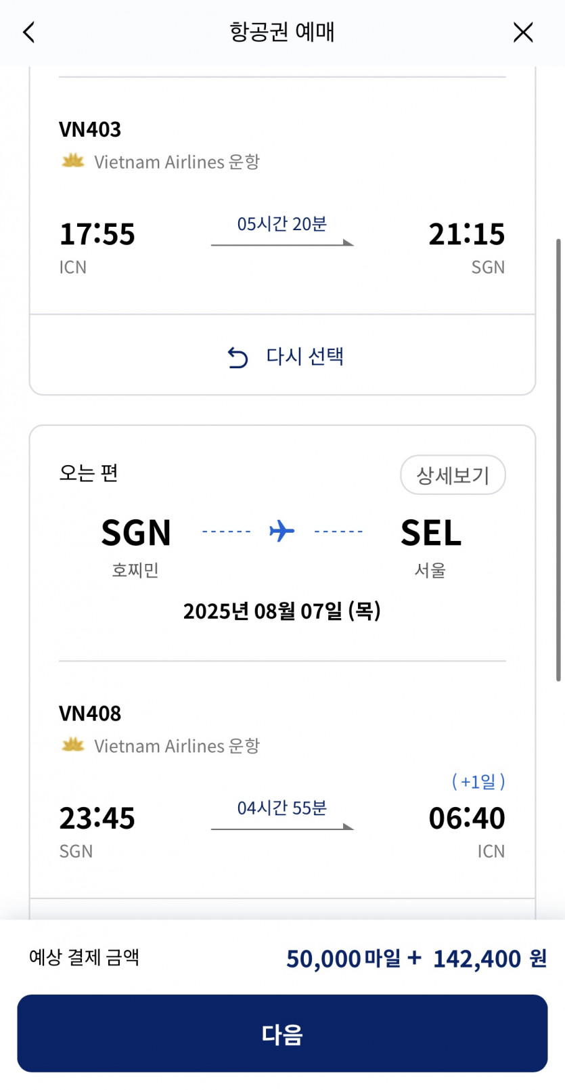Tap the flight duration arrow under 05시간 20분

[x=282, y=243]
